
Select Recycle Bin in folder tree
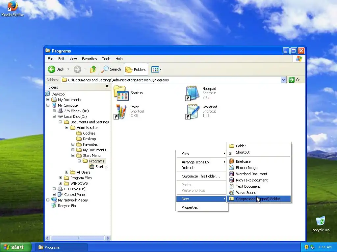(66, 205)
